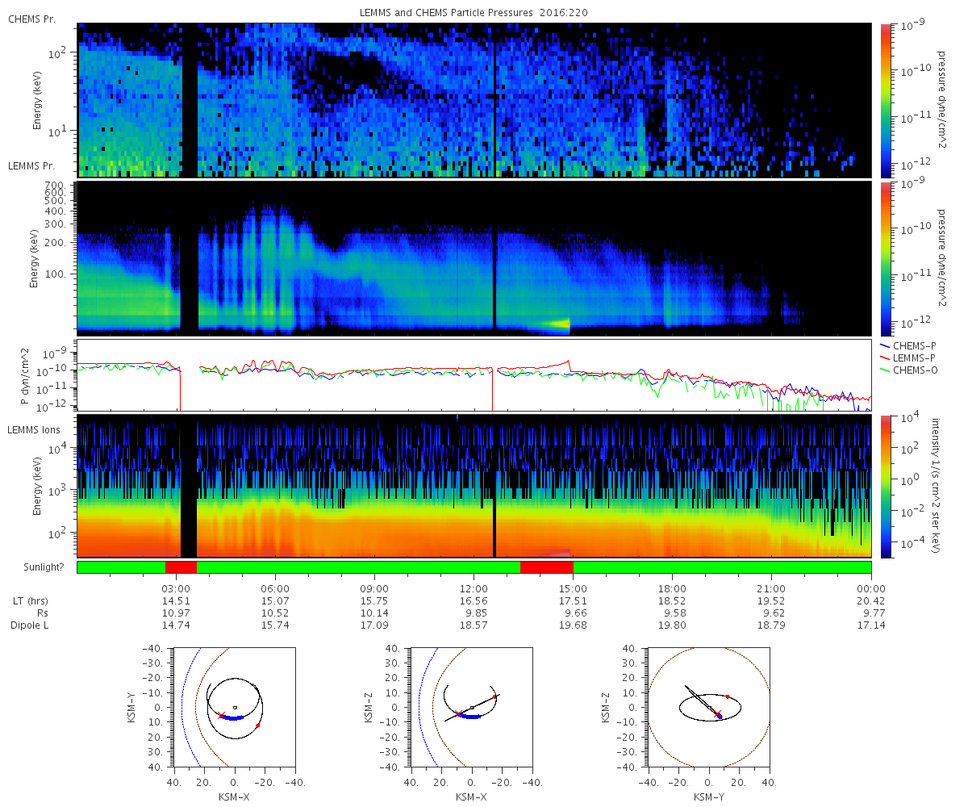Viewport: 968px width, 807px height.
Task: Click the LT value 16.56
Action: coord(474,601)
